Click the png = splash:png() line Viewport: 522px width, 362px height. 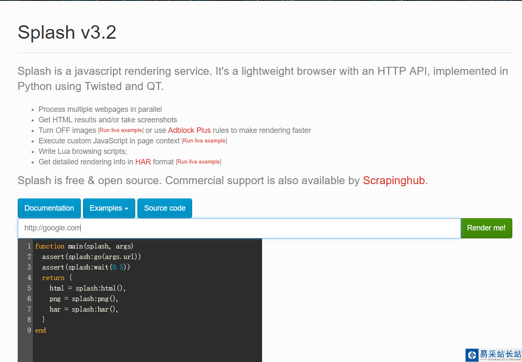84,299
